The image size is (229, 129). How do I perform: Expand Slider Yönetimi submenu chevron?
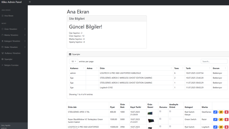pyautogui.click(x=25, y=47)
